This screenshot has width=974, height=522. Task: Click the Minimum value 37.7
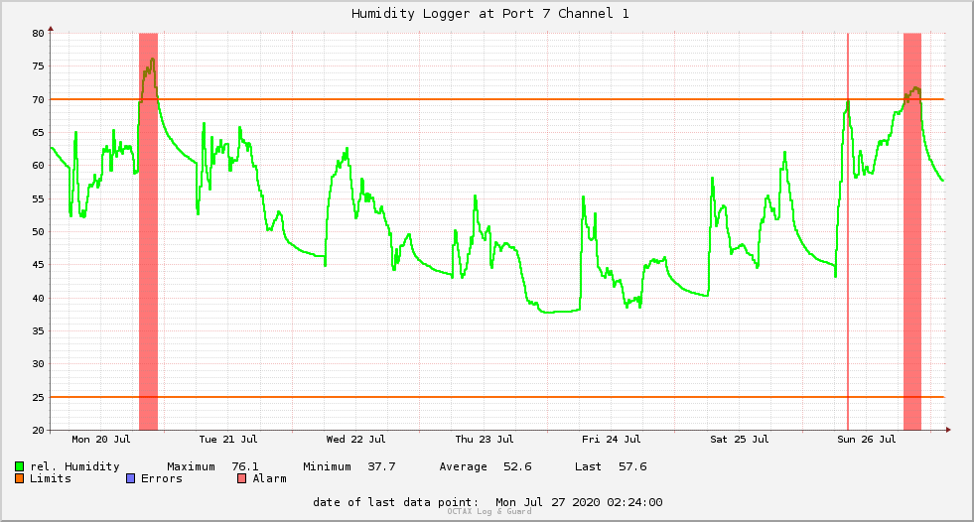tap(381, 466)
